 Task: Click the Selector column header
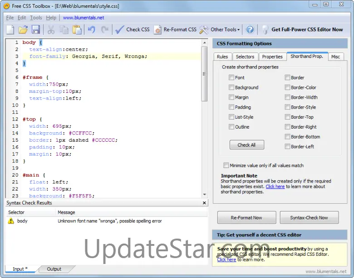point(30,212)
